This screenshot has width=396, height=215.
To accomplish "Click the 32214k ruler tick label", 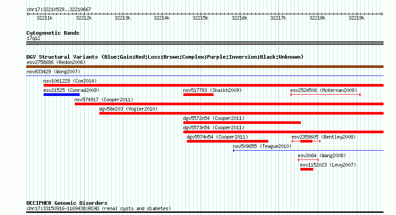I will coord(162,18).
